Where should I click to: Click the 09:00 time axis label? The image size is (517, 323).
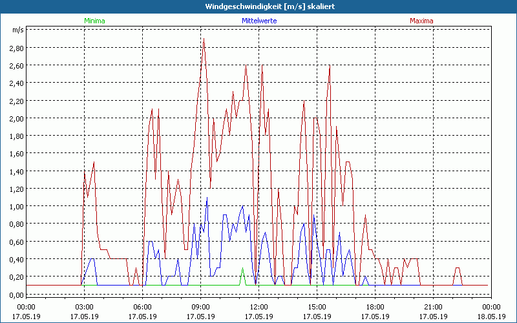pos(200,307)
